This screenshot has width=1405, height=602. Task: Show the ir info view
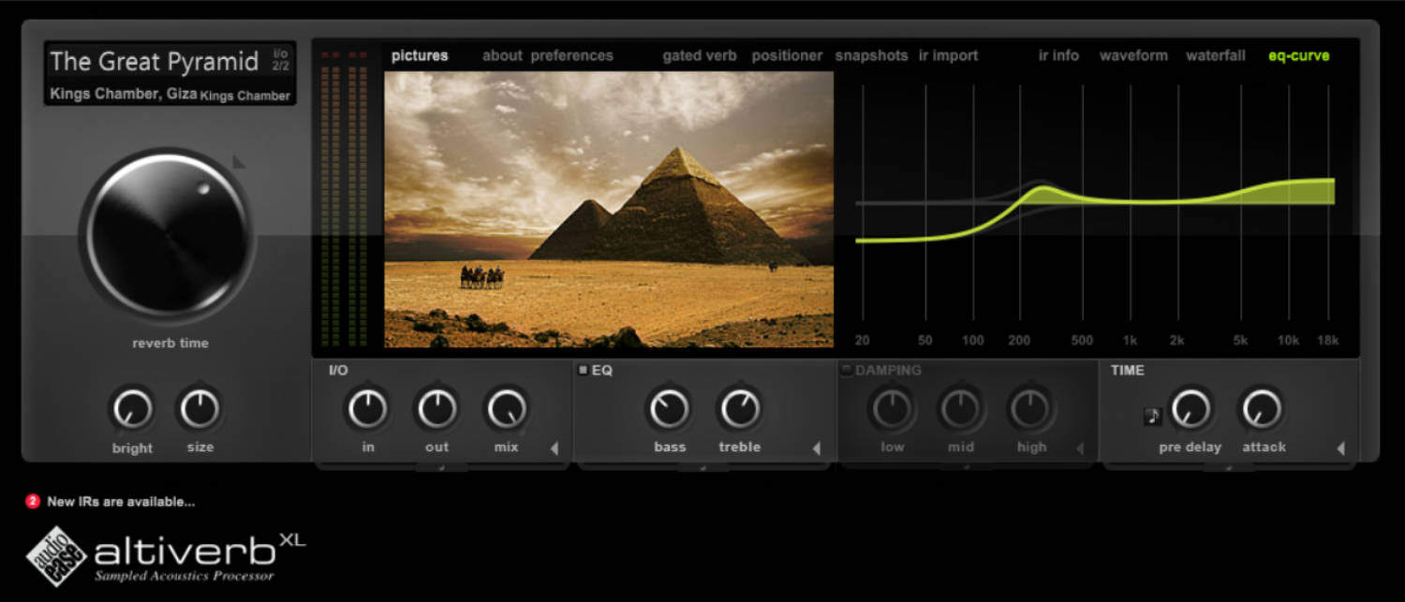tap(1058, 55)
